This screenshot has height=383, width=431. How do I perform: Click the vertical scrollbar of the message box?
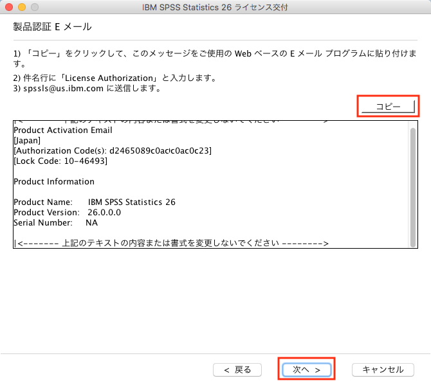pyautogui.click(x=413, y=187)
